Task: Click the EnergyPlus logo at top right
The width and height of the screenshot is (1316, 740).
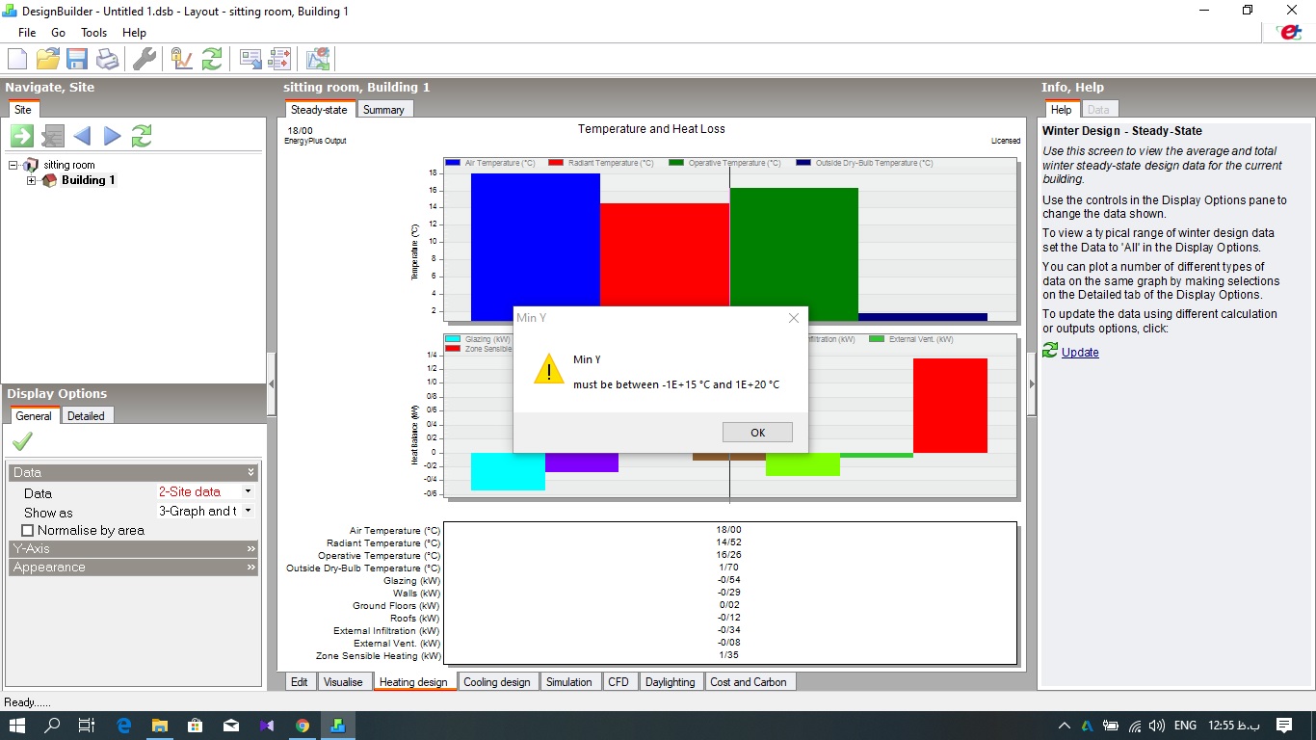Action: [x=1288, y=32]
